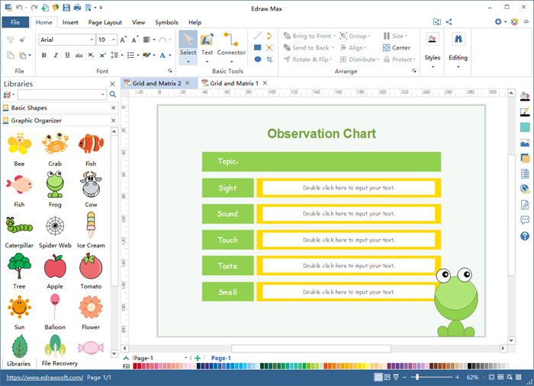Click the Frog shape in library
This screenshot has width=534, height=386.
click(55, 184)
